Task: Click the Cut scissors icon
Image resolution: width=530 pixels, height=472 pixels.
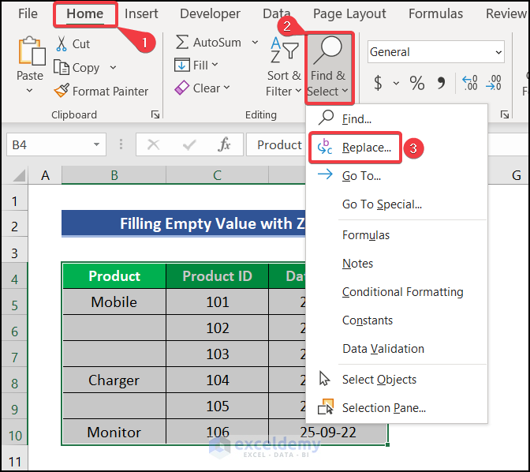Action: 62,43
